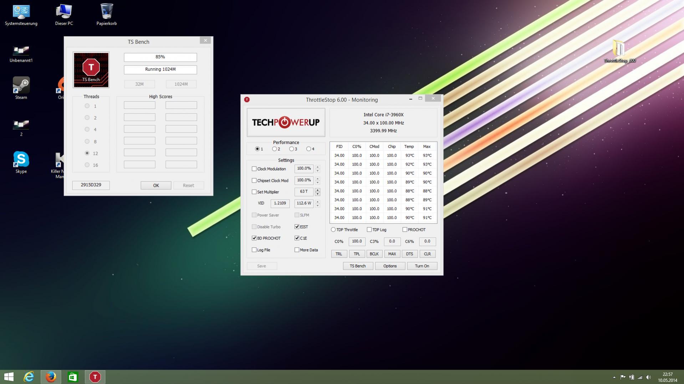This screenshot has width=684, height=384.
Task: Check PROCHOT checkbox
Action: [x=405, y=230]
